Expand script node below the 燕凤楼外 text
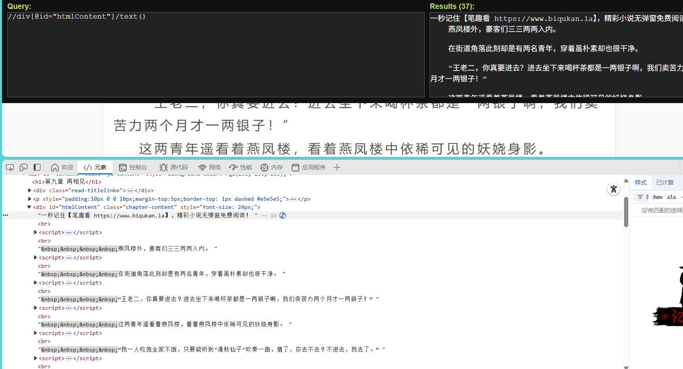The width and height of the screenshot is (683, 369). pos(35,257)
